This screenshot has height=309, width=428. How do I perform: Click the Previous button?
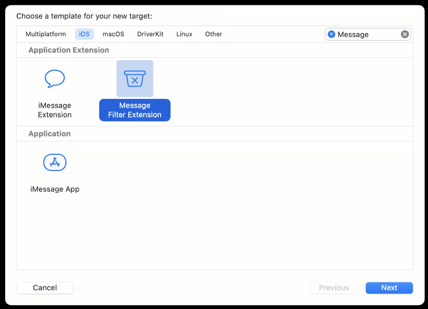click(334, 288)
